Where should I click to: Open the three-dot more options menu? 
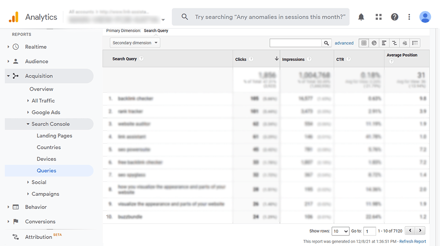[x=409, y=17]
